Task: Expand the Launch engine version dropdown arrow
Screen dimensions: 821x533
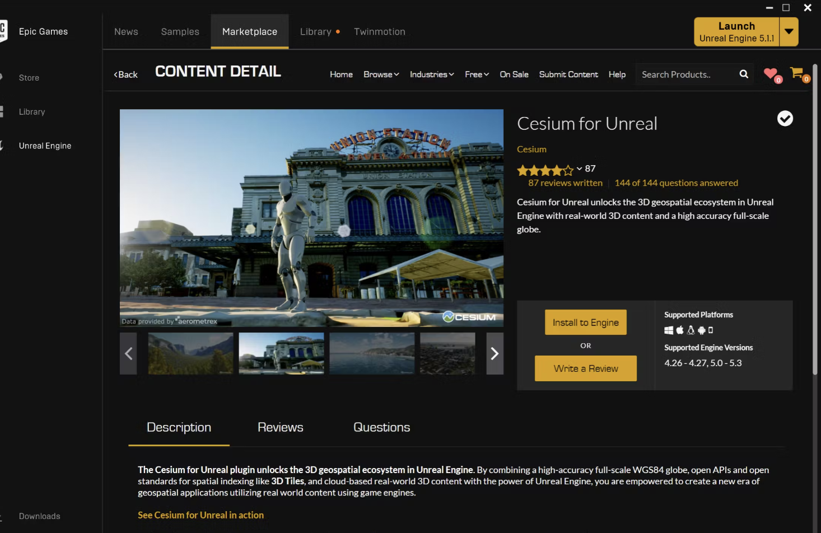Action: click(x=789, y=31)
